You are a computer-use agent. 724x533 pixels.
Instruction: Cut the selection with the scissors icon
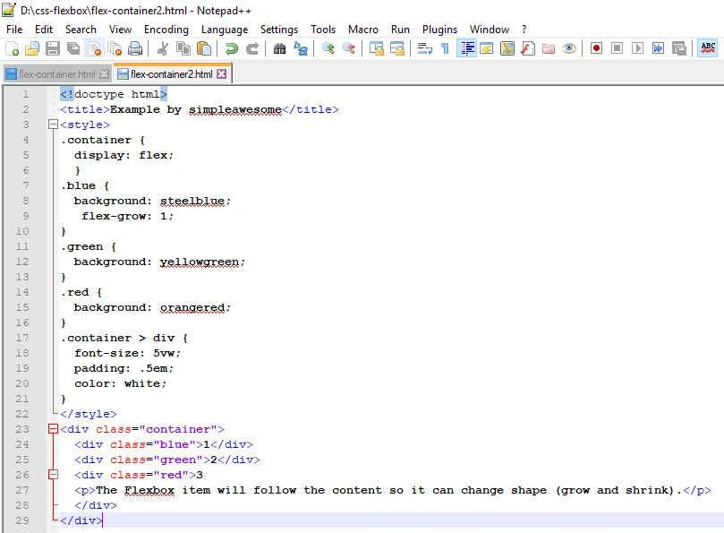[x=163, y=48]
